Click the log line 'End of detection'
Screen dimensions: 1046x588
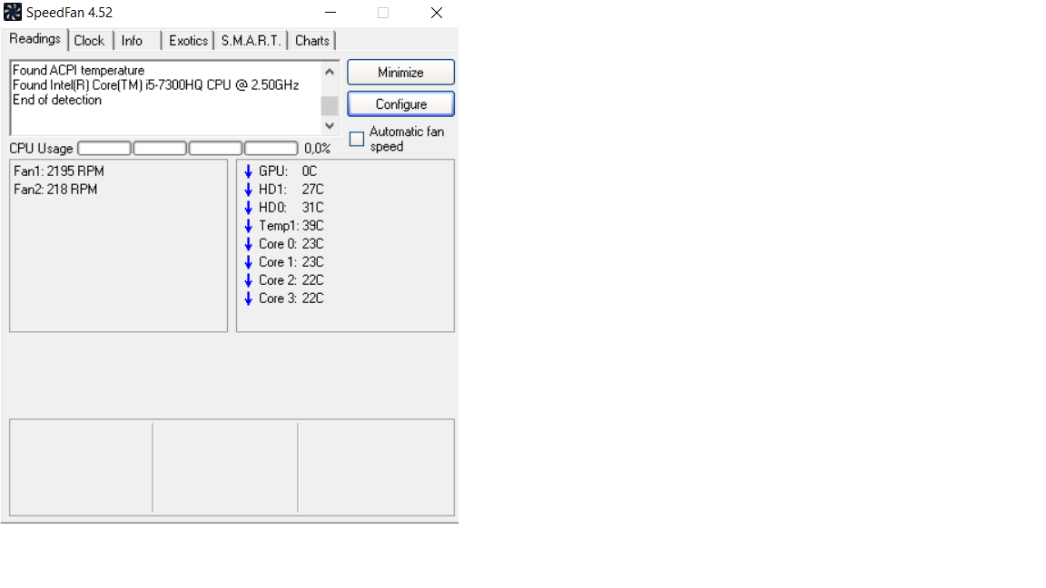pos(57,100)
